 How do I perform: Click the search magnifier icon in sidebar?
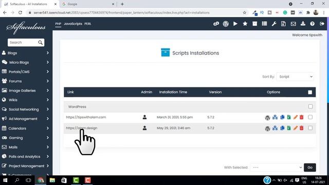pyautogui.click(x=40, y=43)
